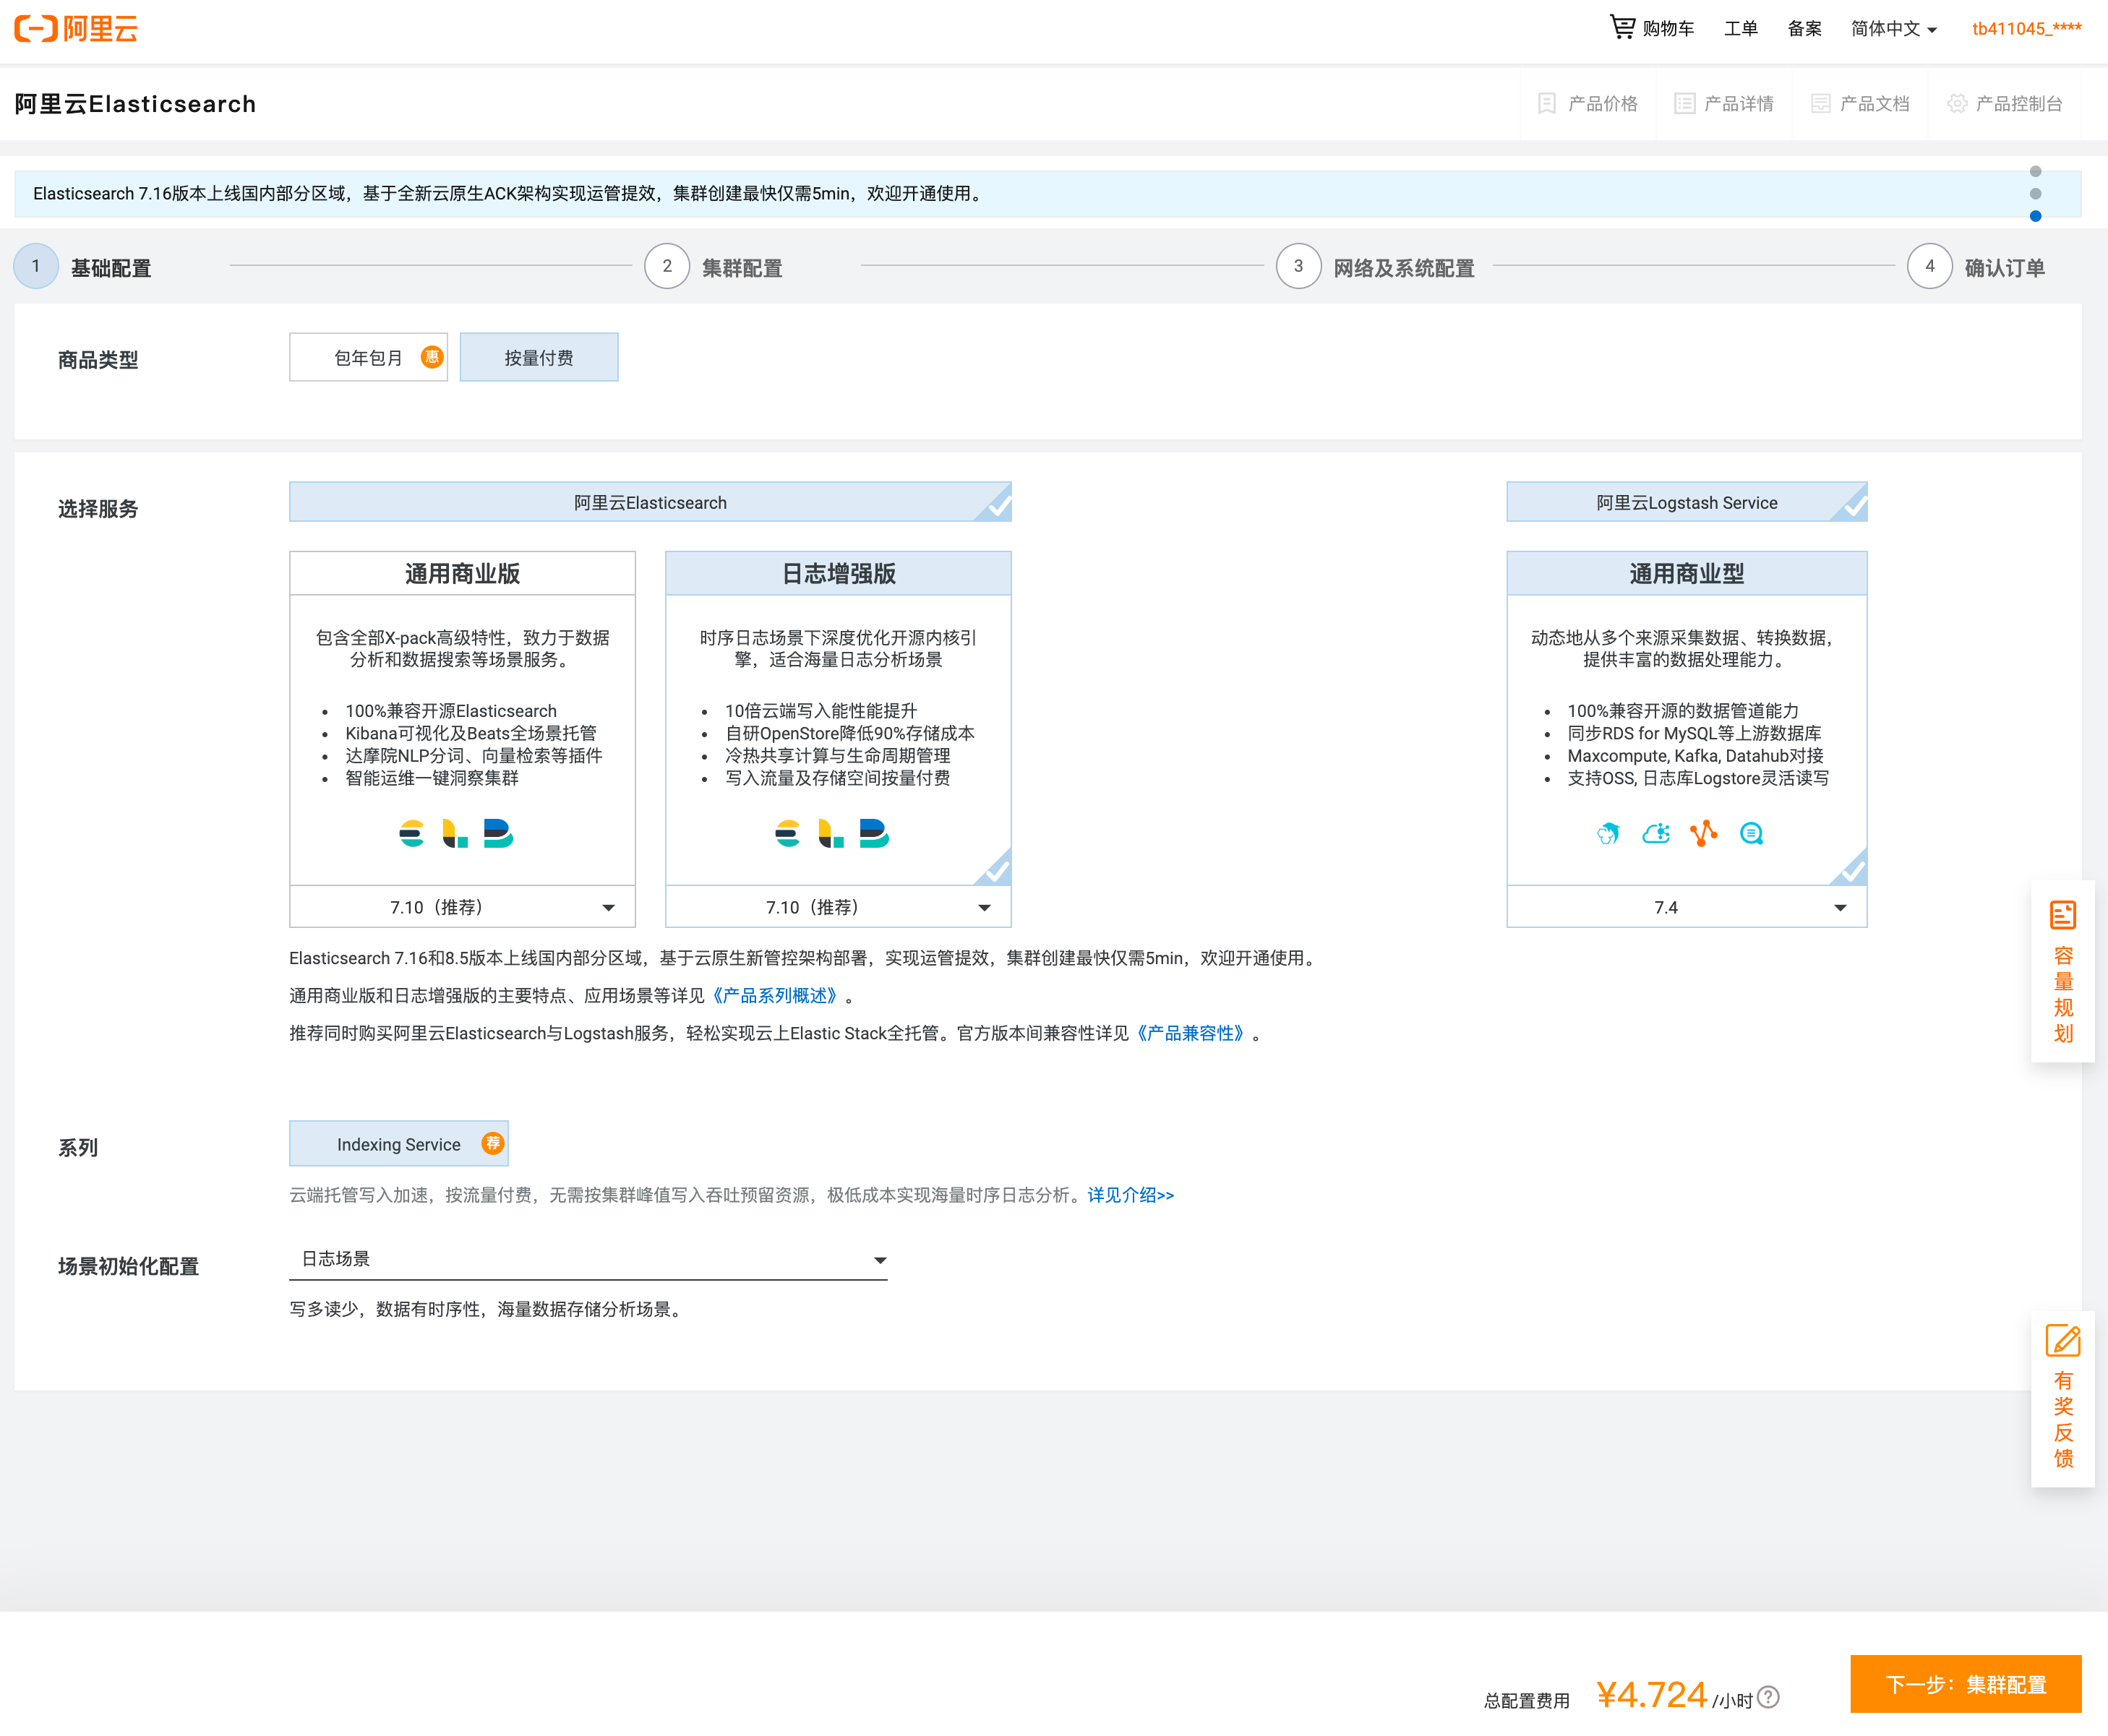Select 包年包月 subscription billing type

[368, 358]
